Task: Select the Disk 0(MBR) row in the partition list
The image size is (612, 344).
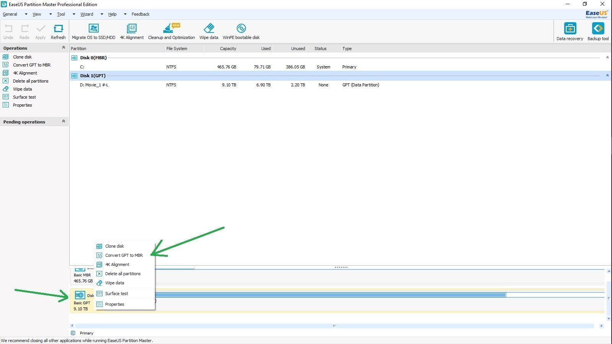Action: click(340, 58)
